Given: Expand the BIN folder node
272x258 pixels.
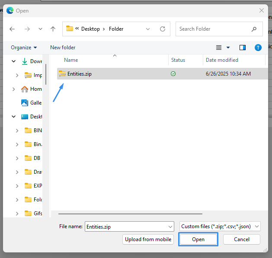Looking at the screenshot, I should (17, 131).
